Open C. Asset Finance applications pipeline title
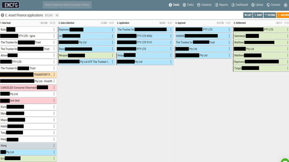The image size is (289, 162). [x=24, y=15]
